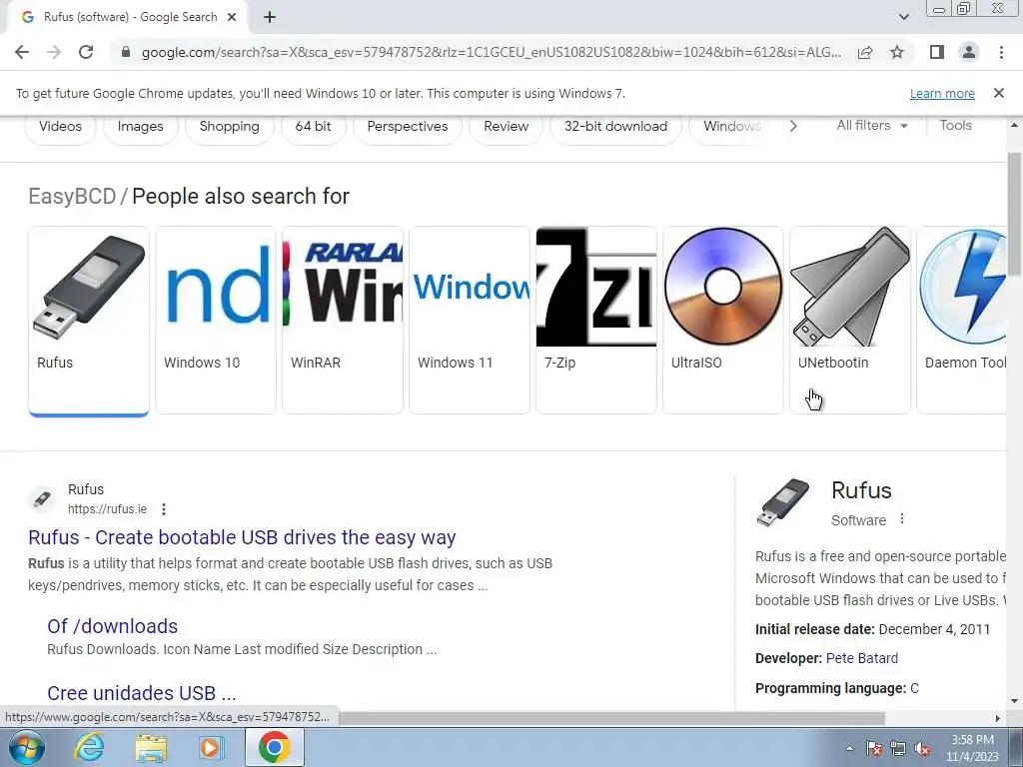1023x767 pixels.
Task: Open the programming language C link
Action: (x=914, y=688)
